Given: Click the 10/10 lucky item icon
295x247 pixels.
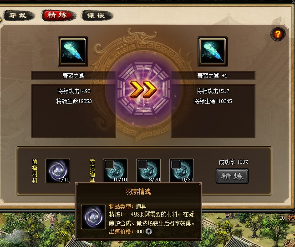Looking at the screenshot, I should (x=115, y=171).
